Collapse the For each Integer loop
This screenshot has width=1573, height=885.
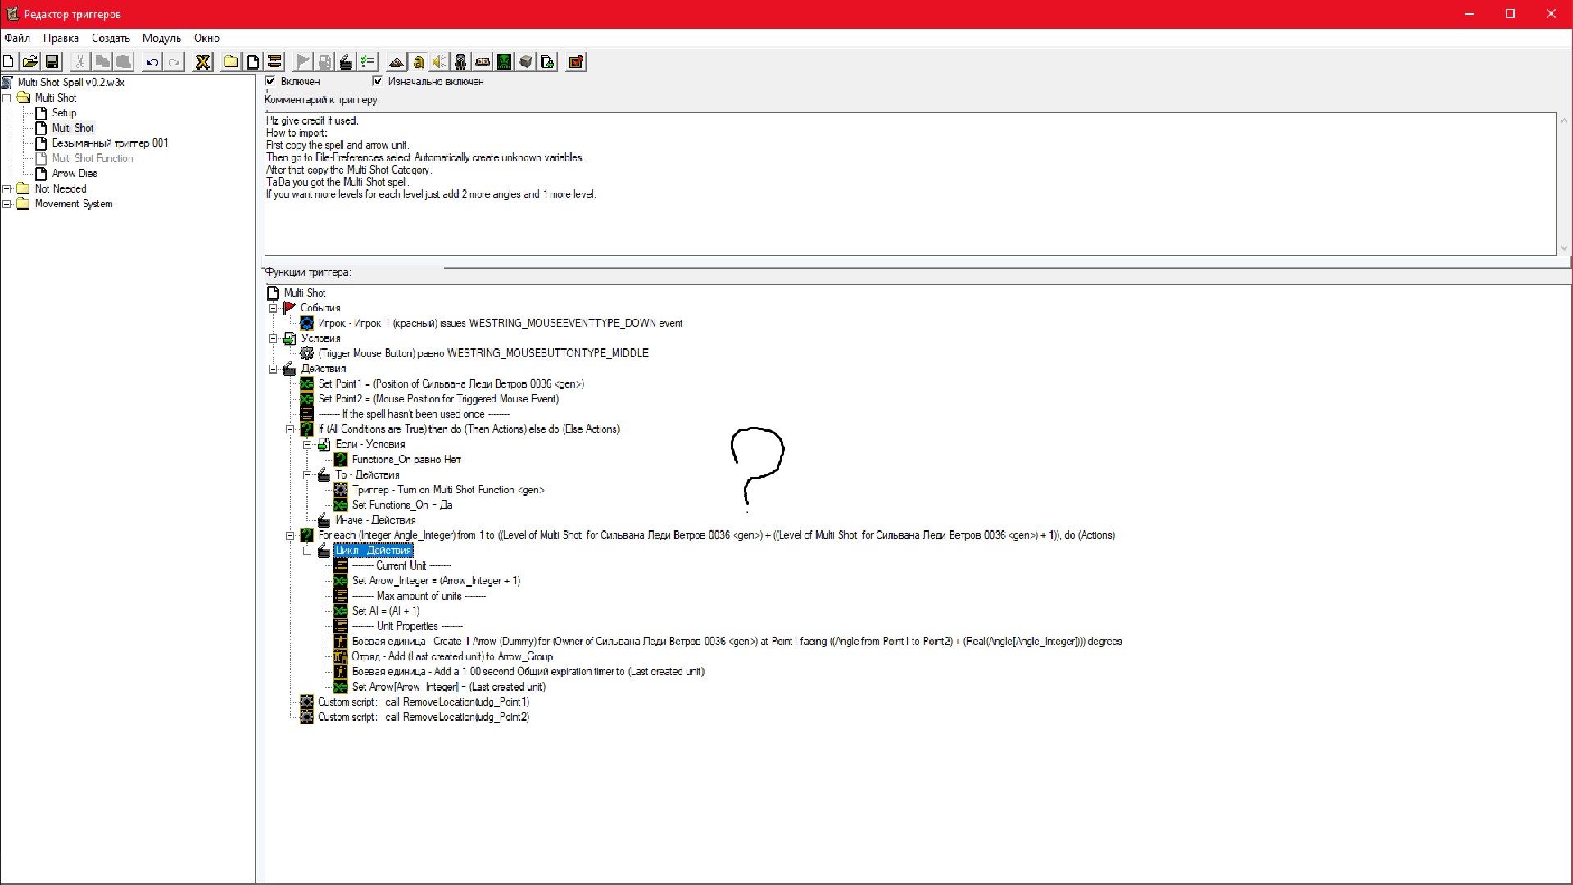pyautogui.click(x=290, y=535)
